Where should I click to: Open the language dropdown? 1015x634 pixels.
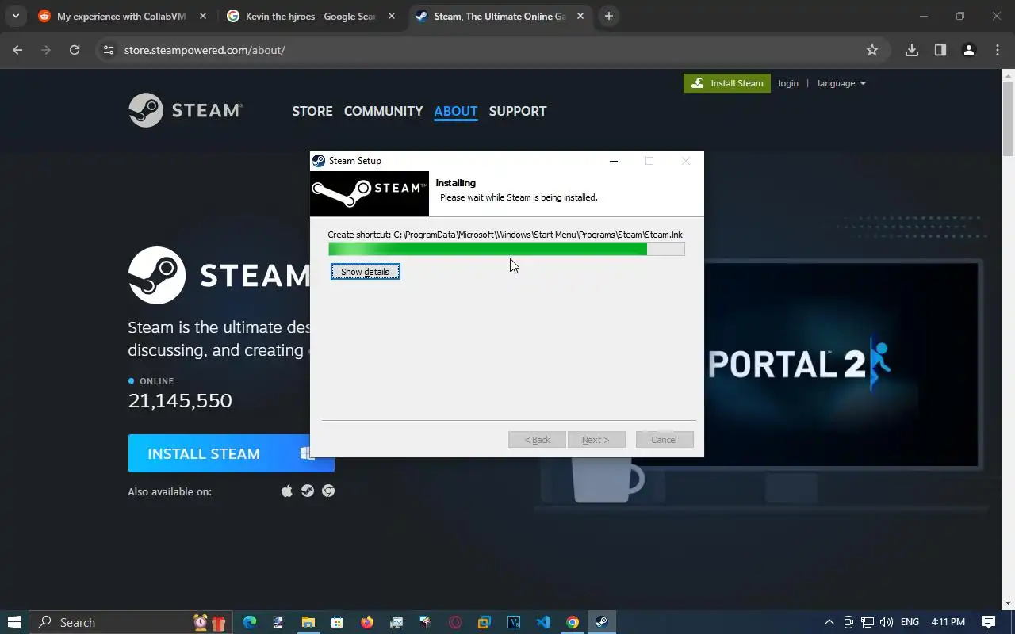[x=841, y=83]
